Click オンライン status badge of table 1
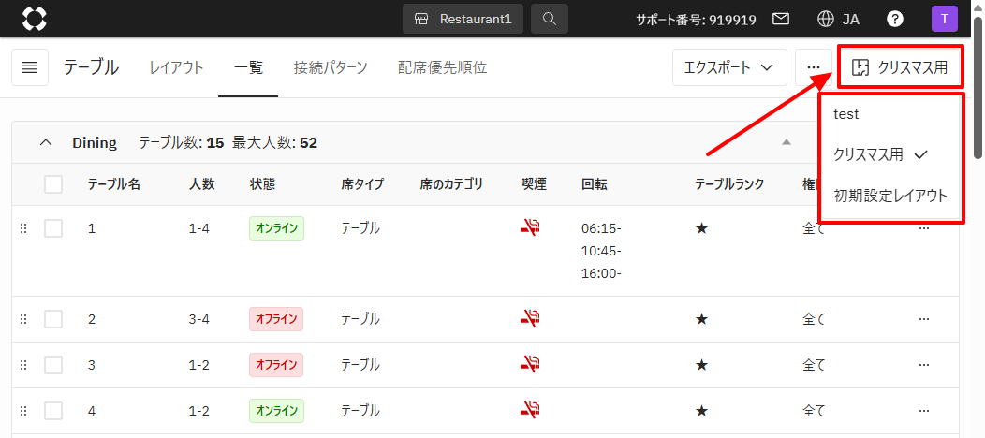 coord(276,228)
